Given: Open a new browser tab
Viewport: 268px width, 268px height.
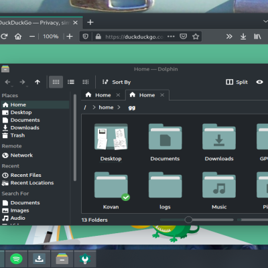Looking at the screenshot, I should click(90, 22).
